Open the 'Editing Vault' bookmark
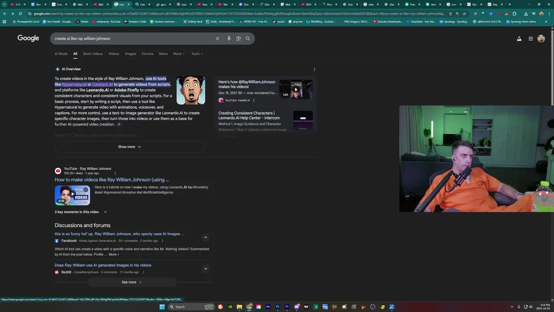The height and width of the screenshot is (312, 554). 193,22
